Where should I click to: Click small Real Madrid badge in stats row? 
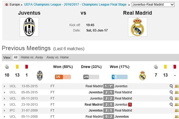coord(143,76)
